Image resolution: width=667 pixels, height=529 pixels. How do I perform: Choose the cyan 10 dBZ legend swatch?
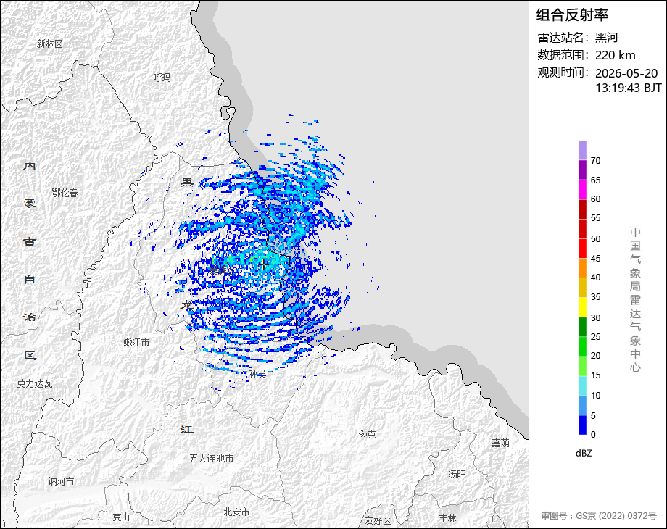(x=583, y=386)
